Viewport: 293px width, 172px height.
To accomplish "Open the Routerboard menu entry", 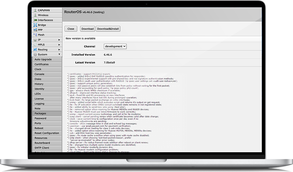I will (x=42, y=143).
